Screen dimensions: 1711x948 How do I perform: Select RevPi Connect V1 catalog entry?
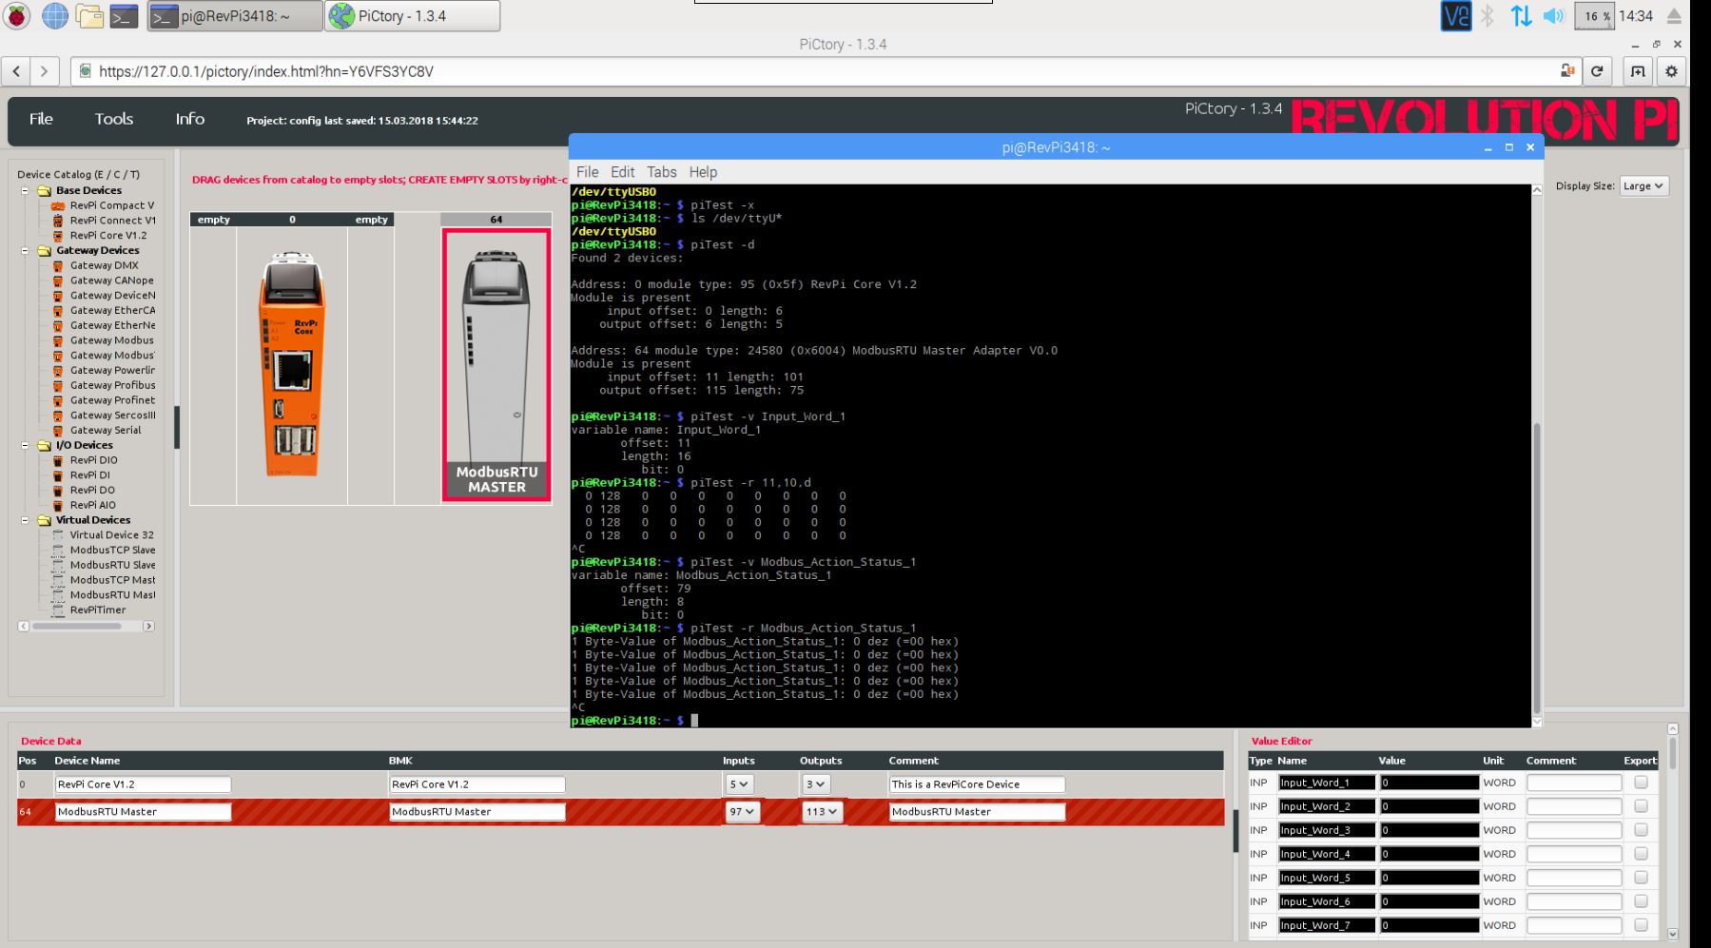coord(112,221)
